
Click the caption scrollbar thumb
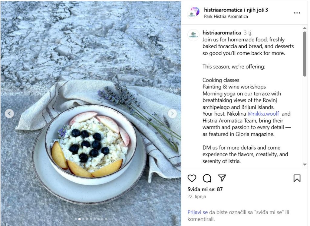point(305,54)
